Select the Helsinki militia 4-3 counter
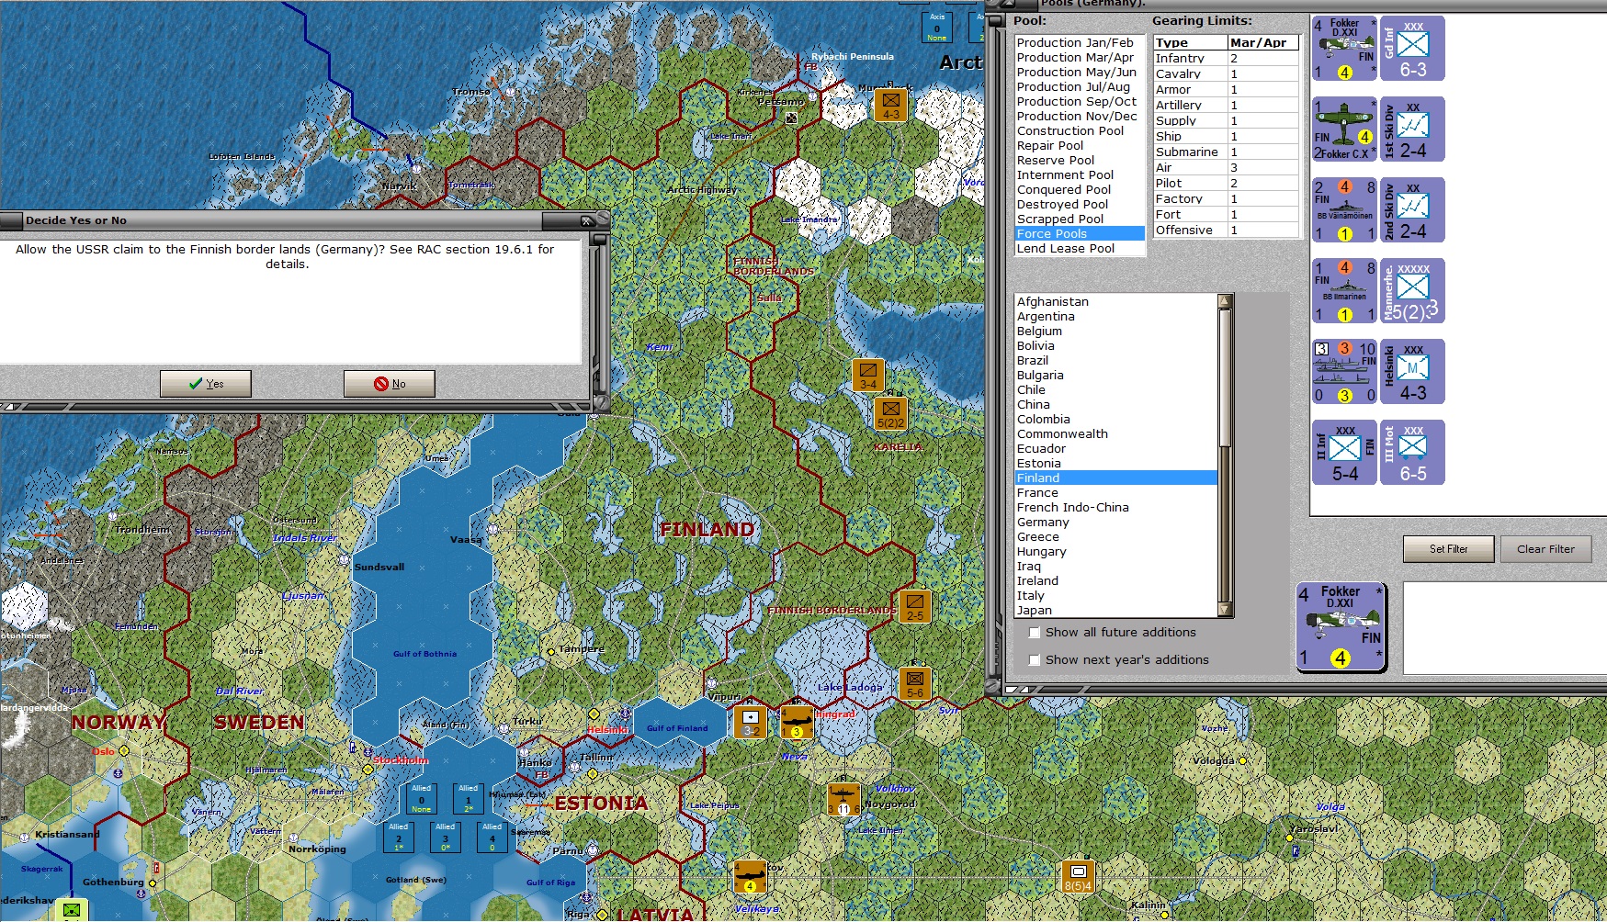This screenshot has width=1607, height=922. 1412,372
